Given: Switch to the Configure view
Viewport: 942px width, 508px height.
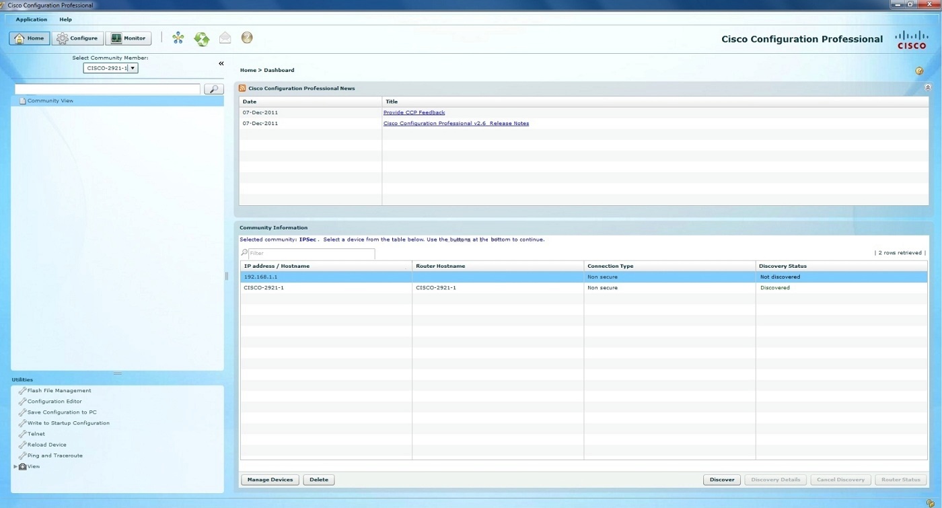Looking at the screenshot, I should (77, 38).
